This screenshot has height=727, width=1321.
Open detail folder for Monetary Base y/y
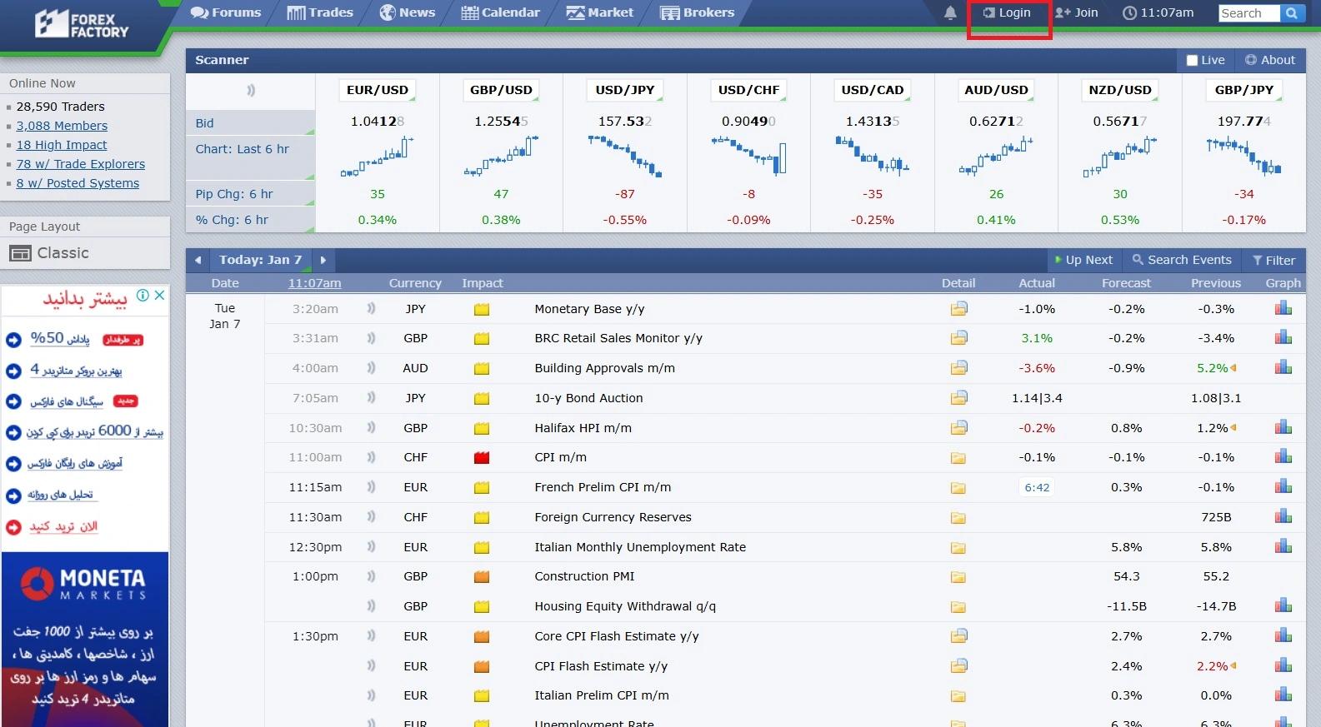(x=959, y=309)
